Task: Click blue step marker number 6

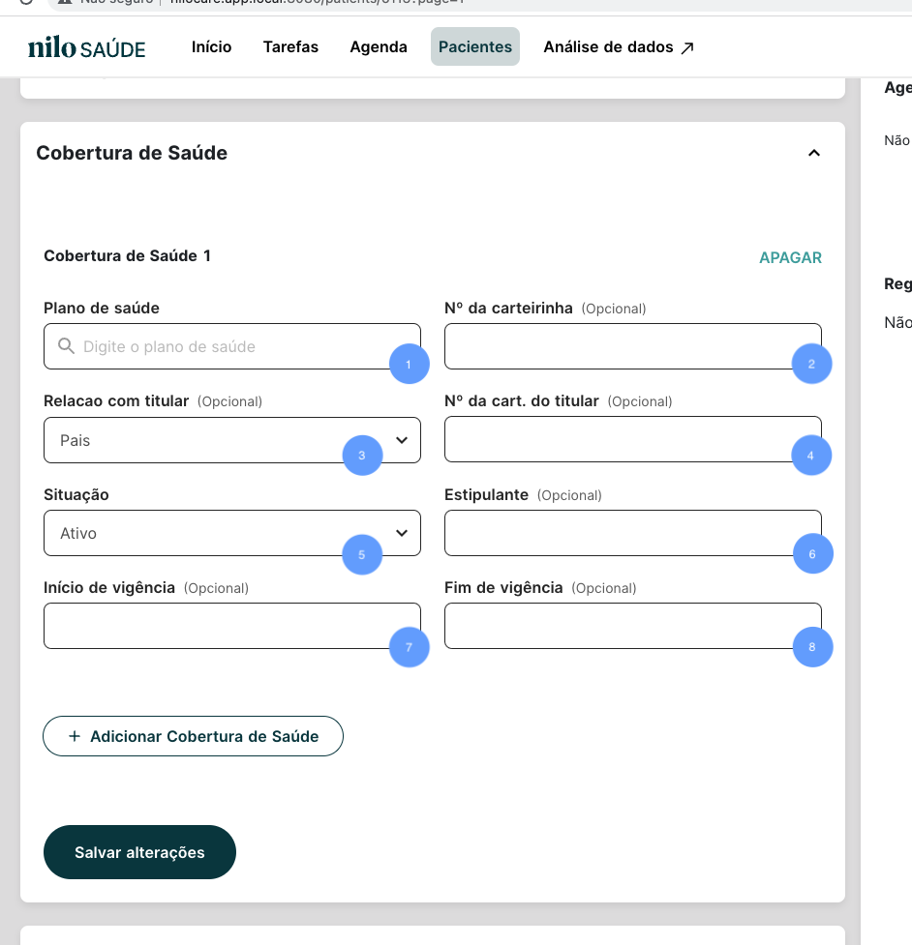Action: tap(811, 554)
